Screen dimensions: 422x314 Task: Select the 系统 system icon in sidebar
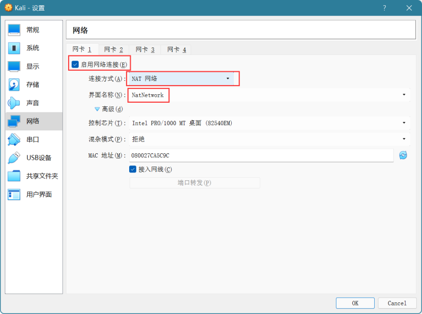[14, 48]
